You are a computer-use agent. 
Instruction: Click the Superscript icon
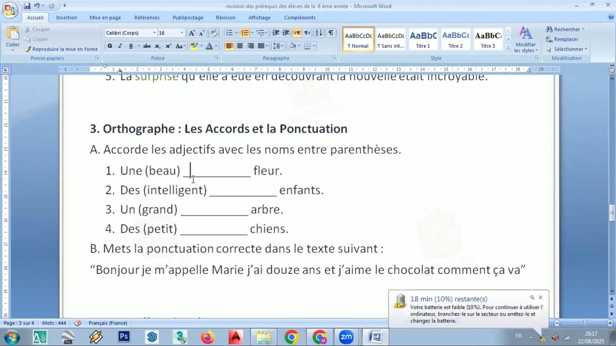click(x=168, y=46)
